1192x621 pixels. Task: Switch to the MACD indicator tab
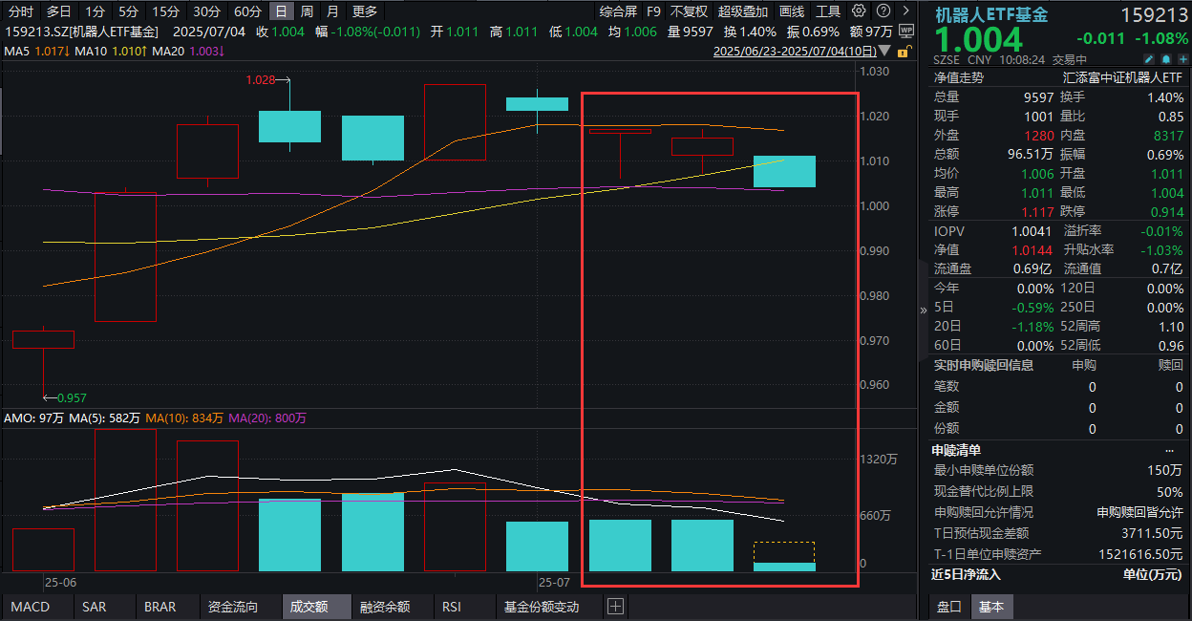pyautogui.click(x=30, y=607)
